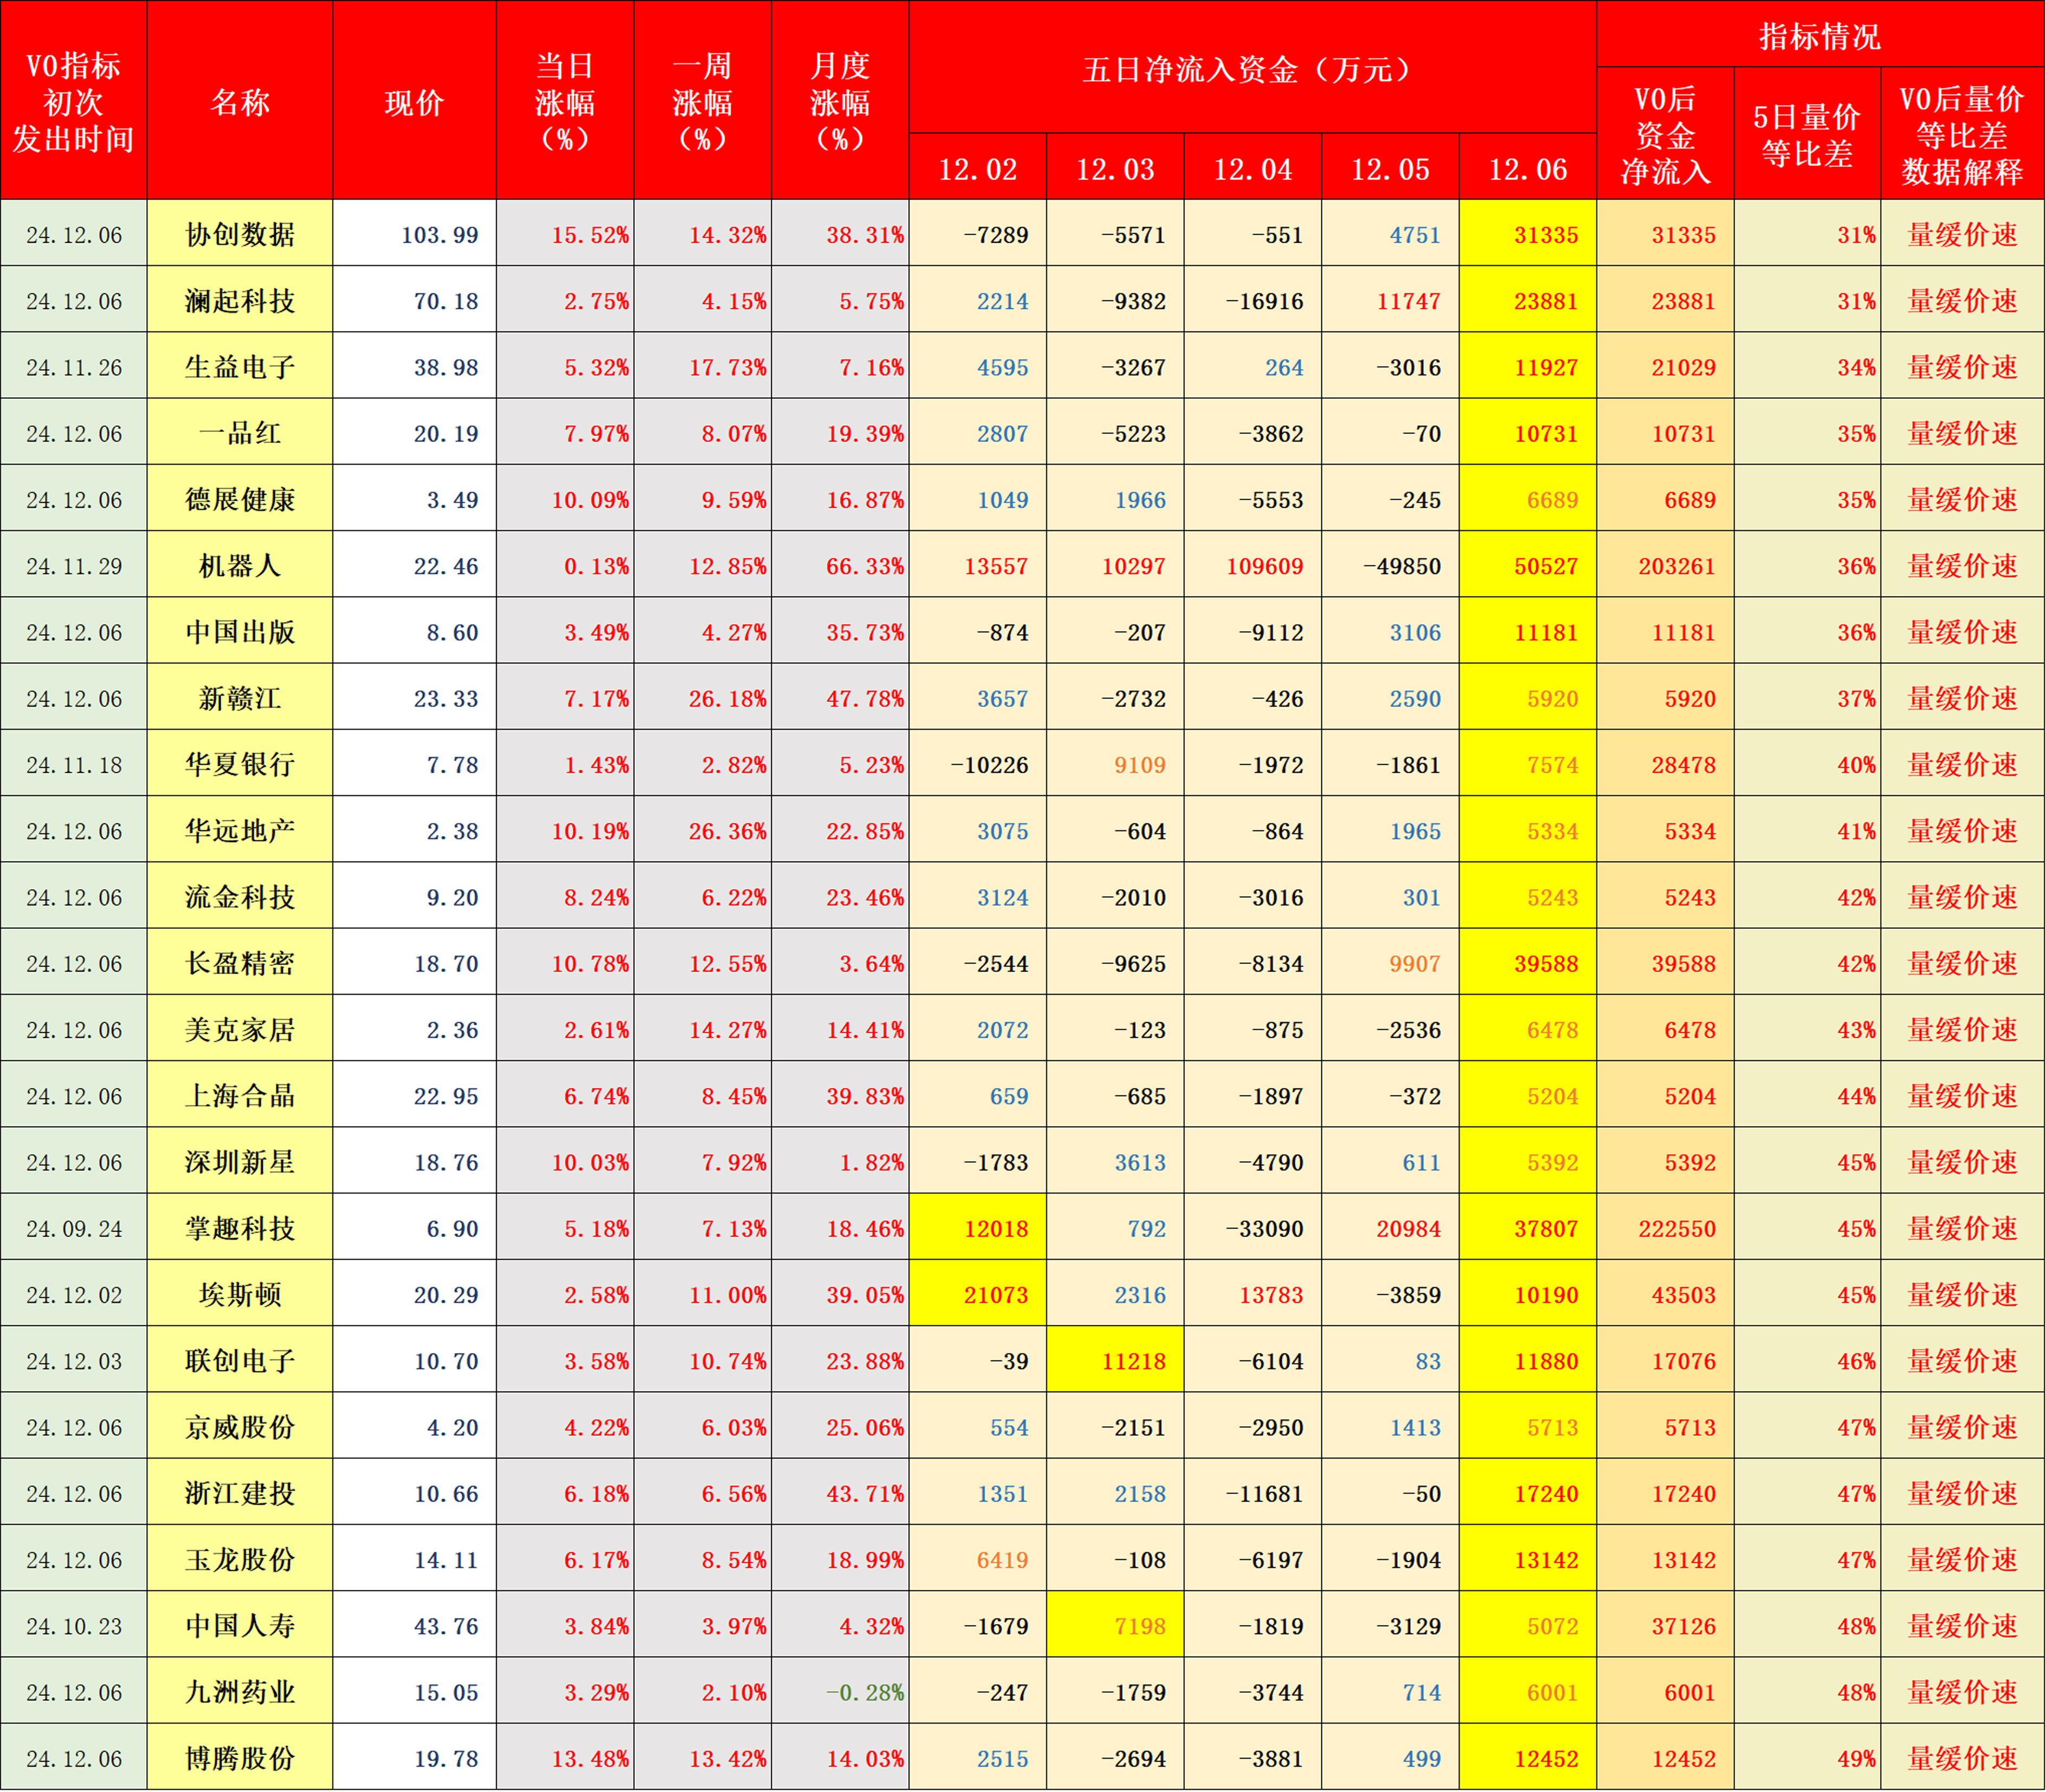
Task: Select stock name 上海合晶
Action: click(x=240, y=1095)
